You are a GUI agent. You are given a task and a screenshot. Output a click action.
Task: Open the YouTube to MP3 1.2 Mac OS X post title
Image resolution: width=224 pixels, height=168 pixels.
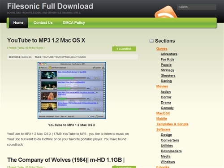tap(46, 40)
